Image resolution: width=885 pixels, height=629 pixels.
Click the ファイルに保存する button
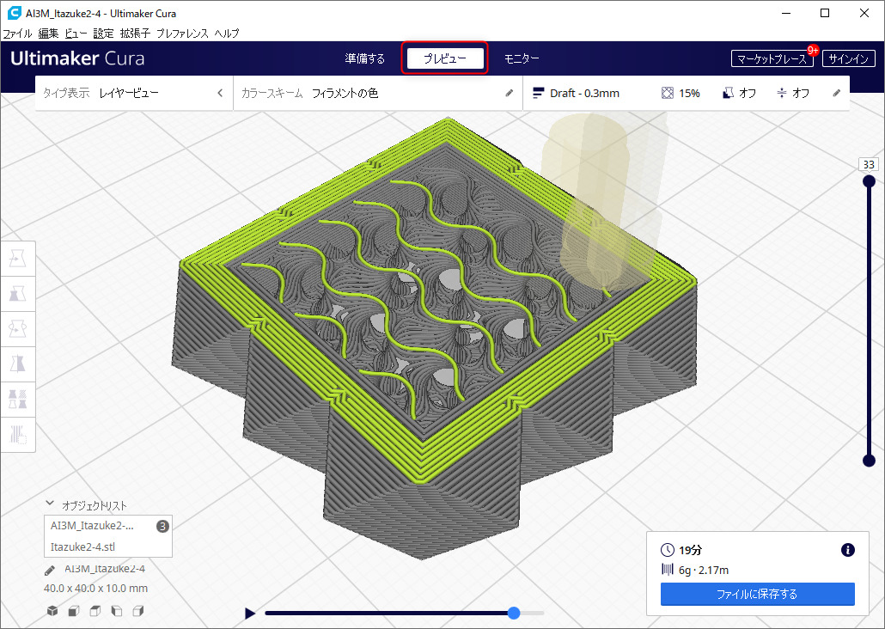757,594
